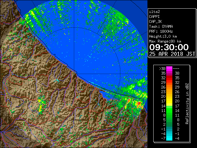
Task: Click the 'CAPPI' product label
Action: point(154,17)
